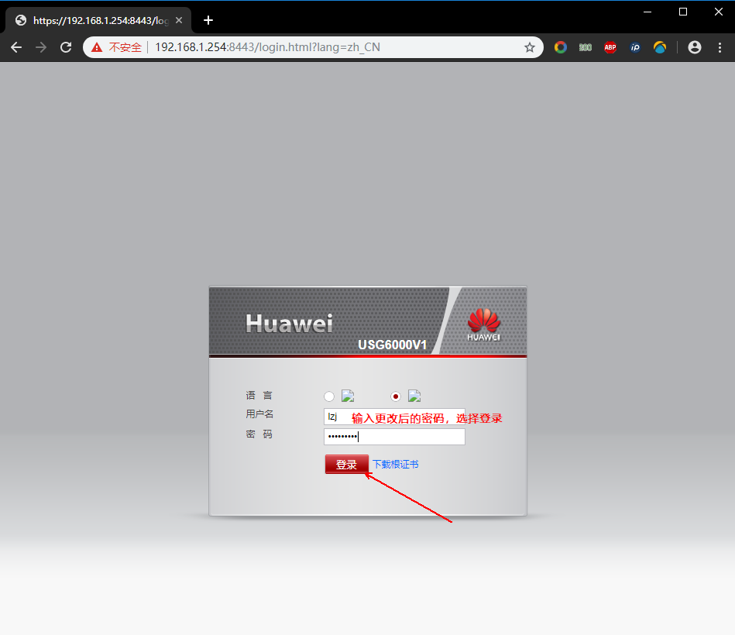Select the first language radio button
Image resolution: width=735 pixels, height=635 pixels.
coord(329,396)
